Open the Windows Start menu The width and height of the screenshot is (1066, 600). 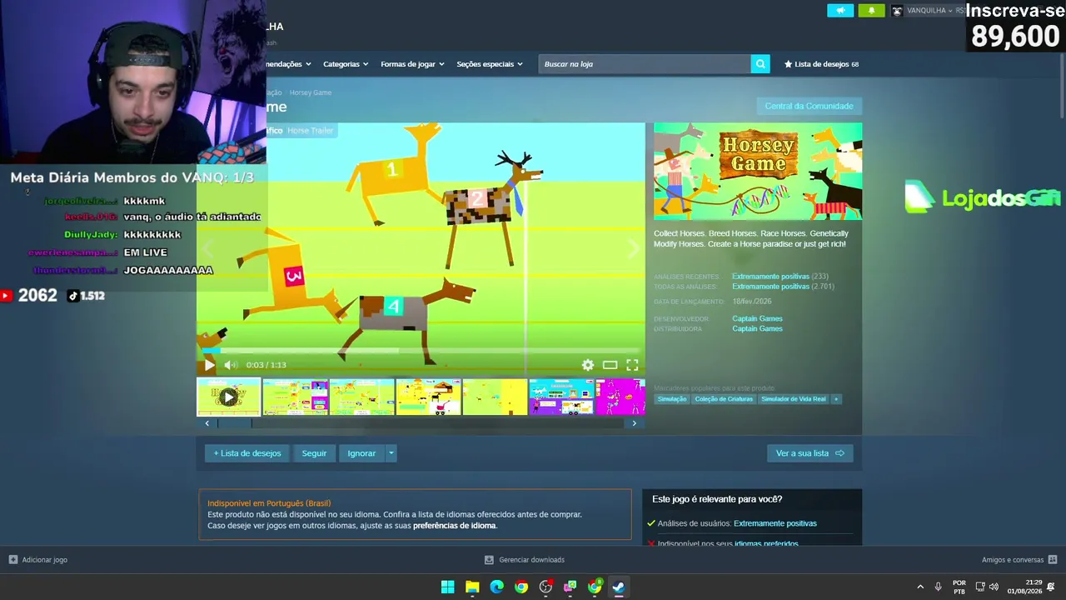(447, 587)
